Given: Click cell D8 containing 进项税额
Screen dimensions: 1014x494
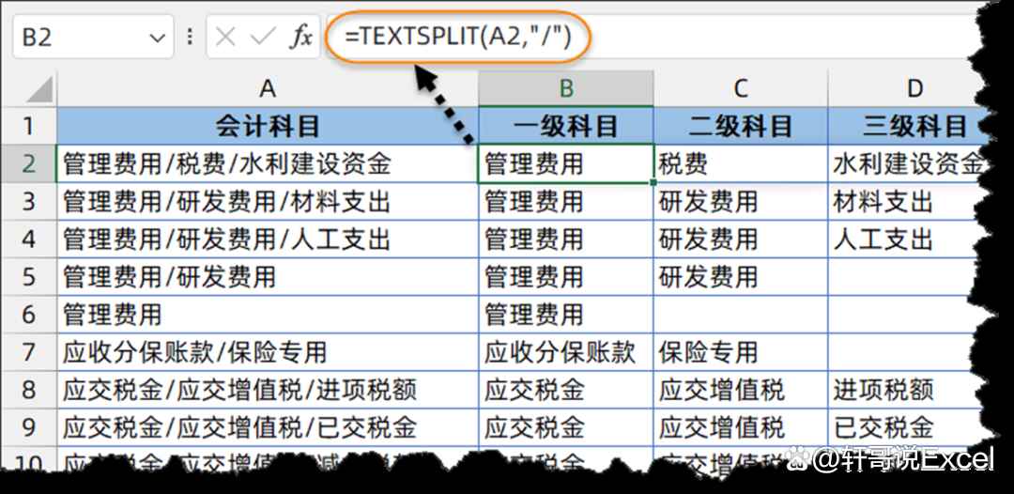Looking at the screenshot, I should [x=914, y=390].
